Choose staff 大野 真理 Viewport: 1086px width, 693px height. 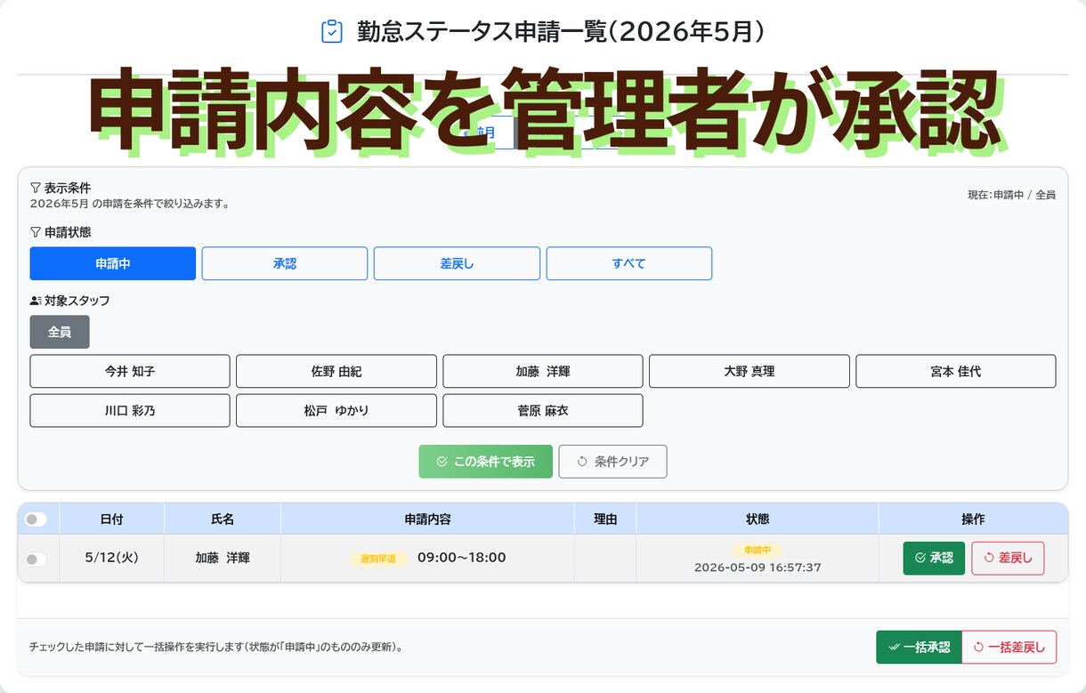point(750,371)
